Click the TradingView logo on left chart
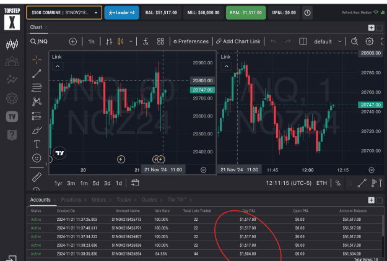 click(x=59, y=153)
